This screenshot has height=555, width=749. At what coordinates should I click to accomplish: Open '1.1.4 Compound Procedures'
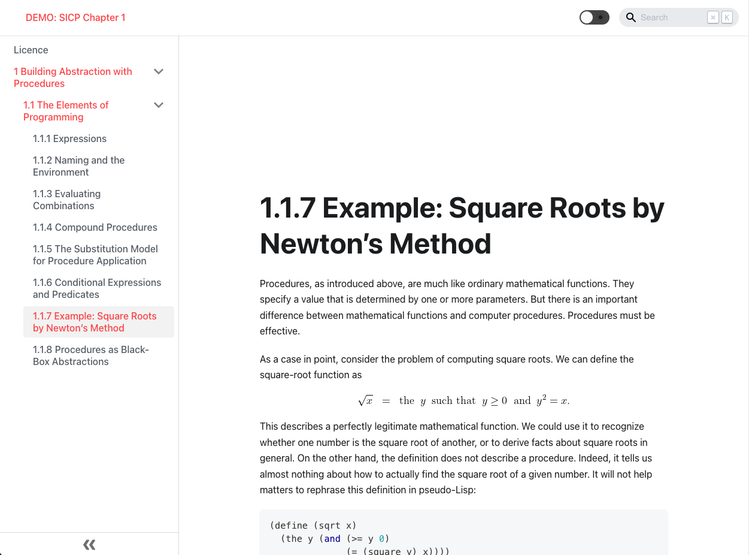pos(95,227)
